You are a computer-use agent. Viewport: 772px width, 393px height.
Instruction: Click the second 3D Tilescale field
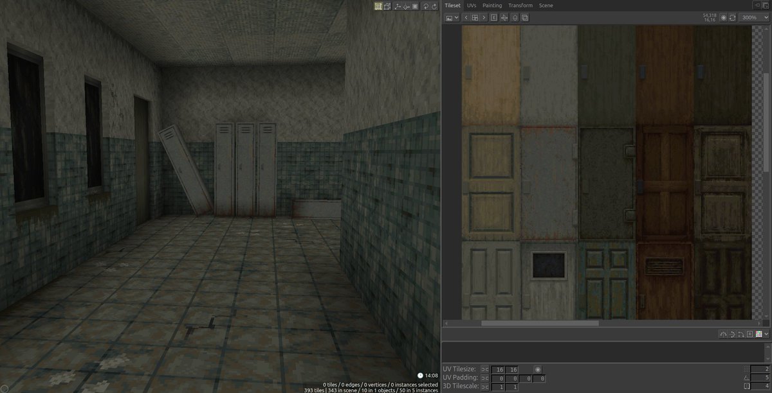tap(512, 387)
